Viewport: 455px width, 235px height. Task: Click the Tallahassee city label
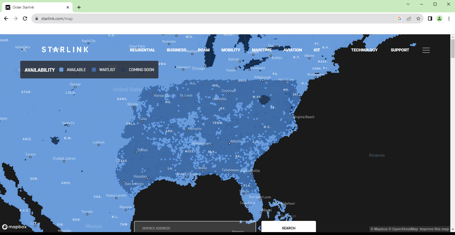[x=230, y=170]
